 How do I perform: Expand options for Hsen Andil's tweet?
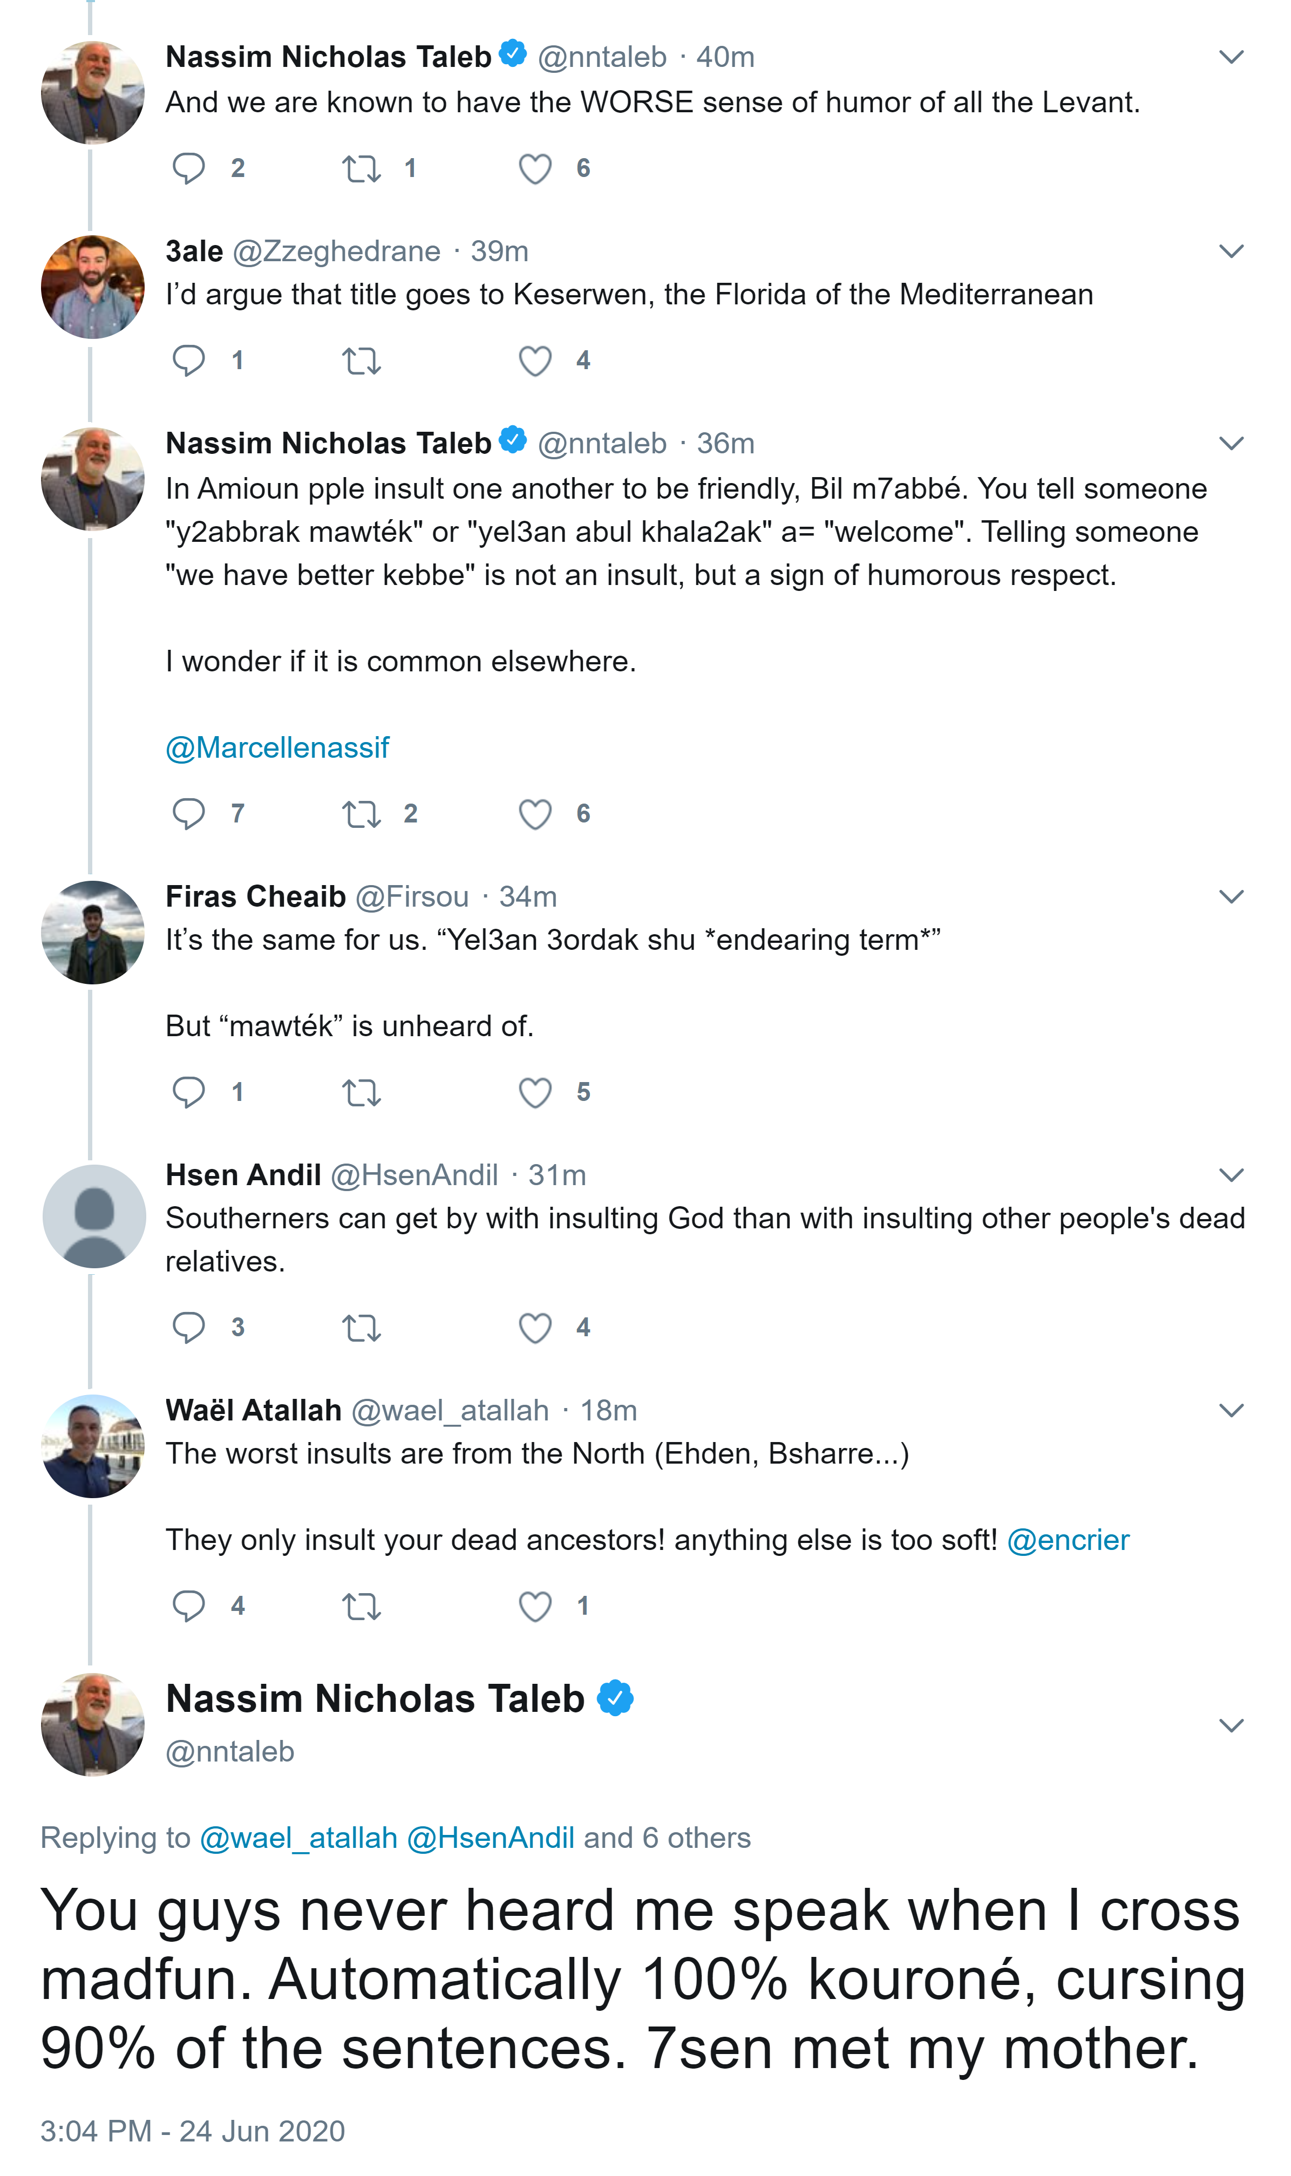1231,1175
